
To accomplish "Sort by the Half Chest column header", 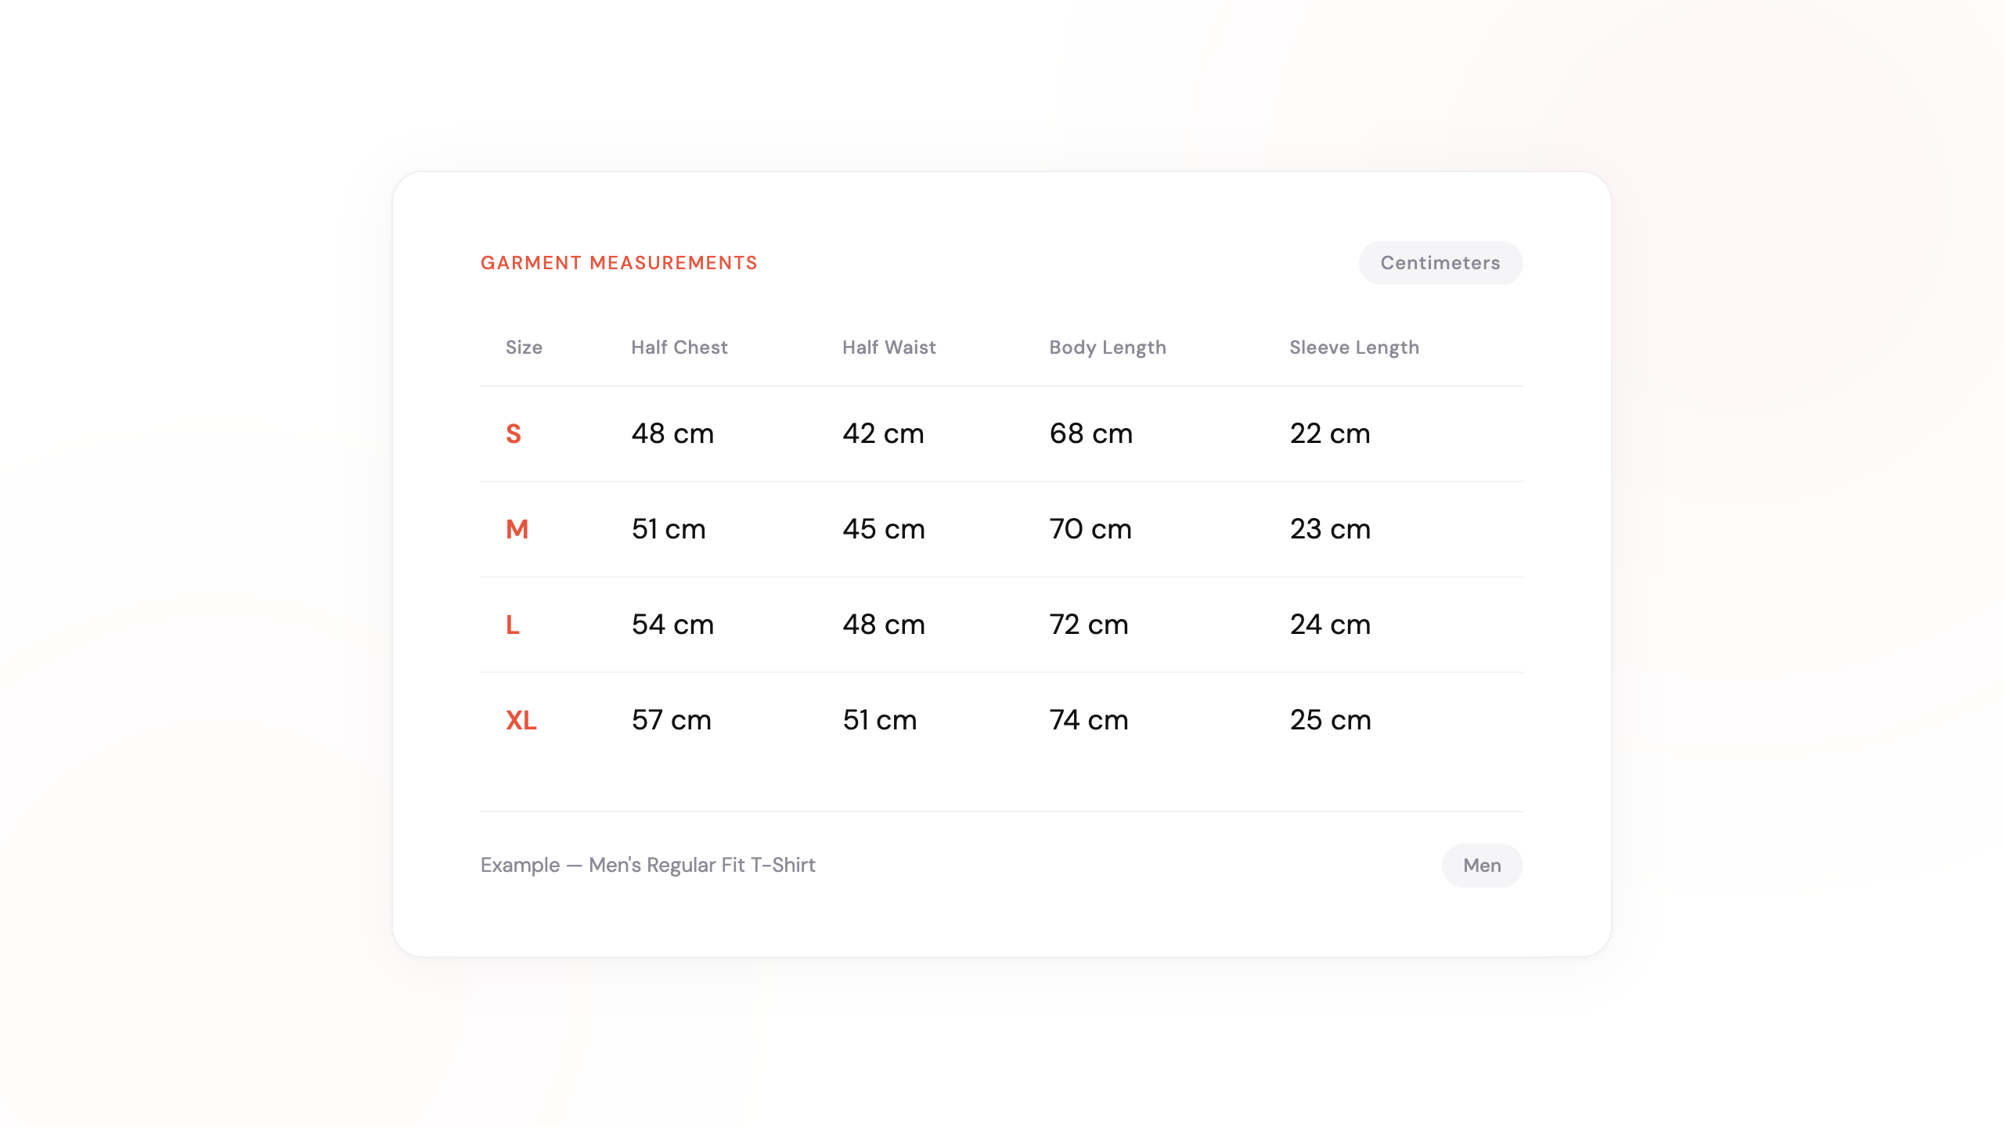I will tap(679, 347).
